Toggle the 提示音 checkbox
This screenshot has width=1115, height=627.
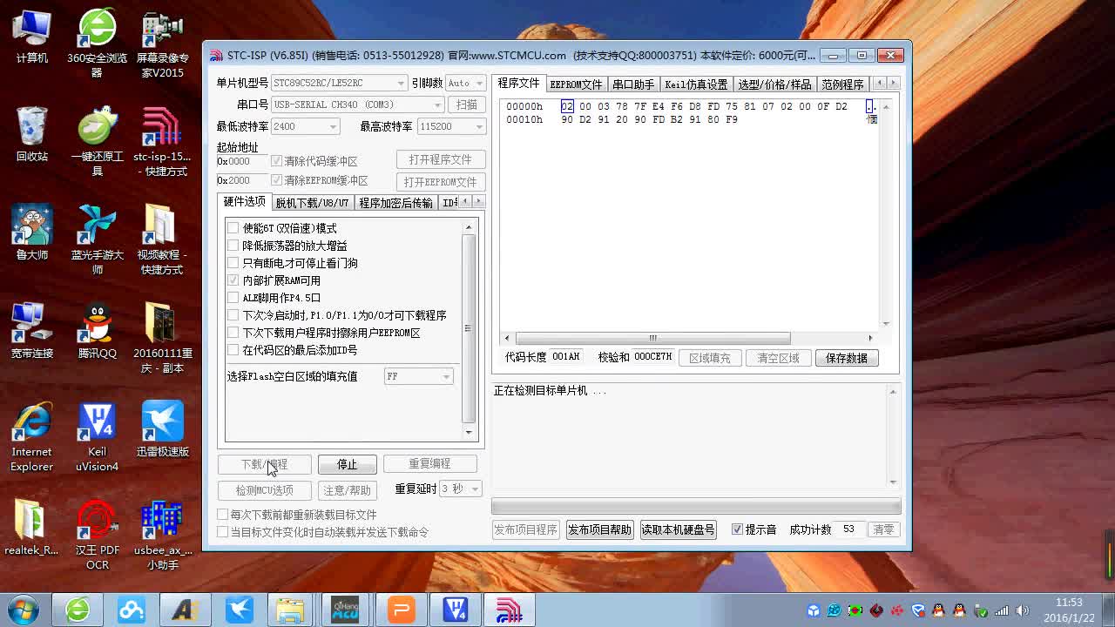coord(737,529)
